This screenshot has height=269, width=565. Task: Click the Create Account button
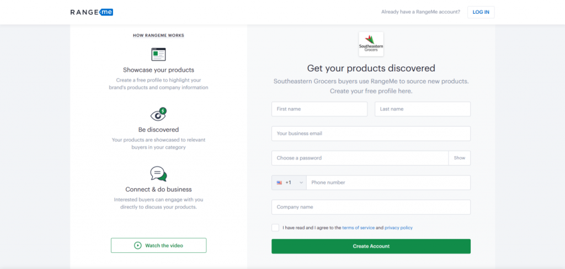coord(371,246)
